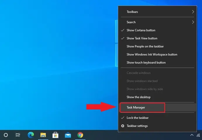Uncheck Show Cortana button
Image resolution: width=202 pixels, height=140 pixels.
point(158,30)
